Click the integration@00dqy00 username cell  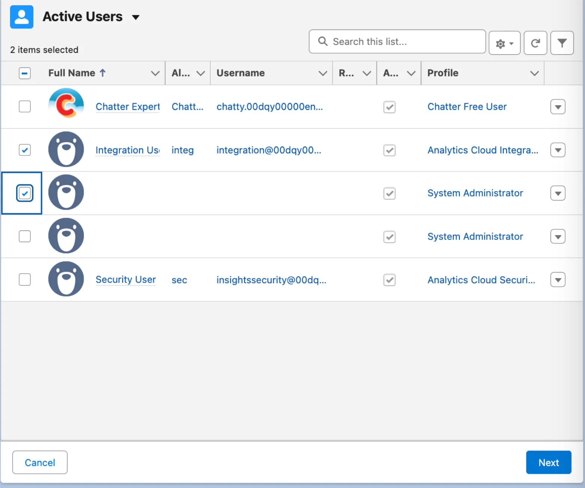coord(269,150)
